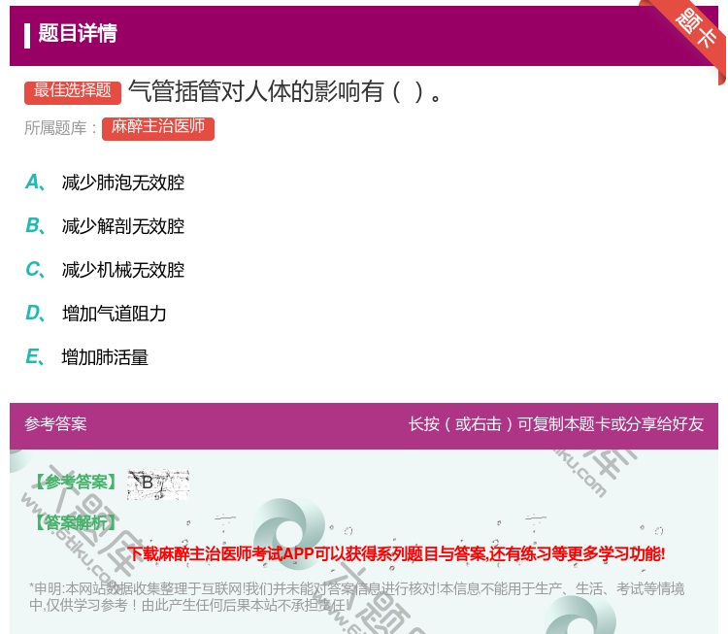Image resolution: width=728 pixels, height=634 pixels.
Task: Click the green 【参考答案】 label
Action: click(x=77, y=483)
